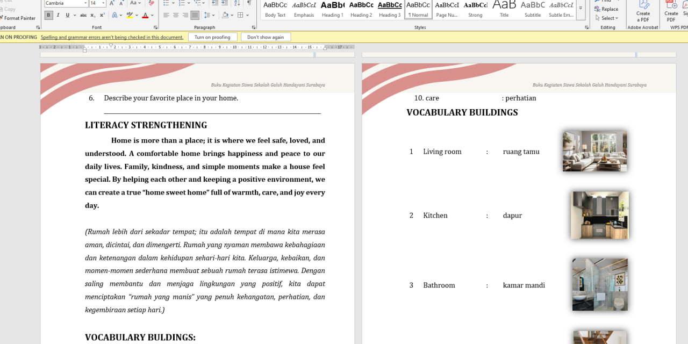Toggle Superscript formatting
Screen dimensions: 688x344
click(102, 15)
